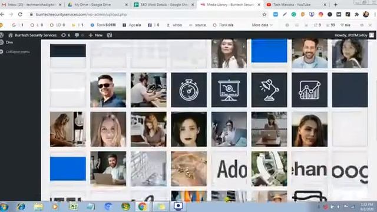The height and width of the screenshot is (212, 377).
Task: Open SEO toolbar settings gear
Action: tap(362, 25)
